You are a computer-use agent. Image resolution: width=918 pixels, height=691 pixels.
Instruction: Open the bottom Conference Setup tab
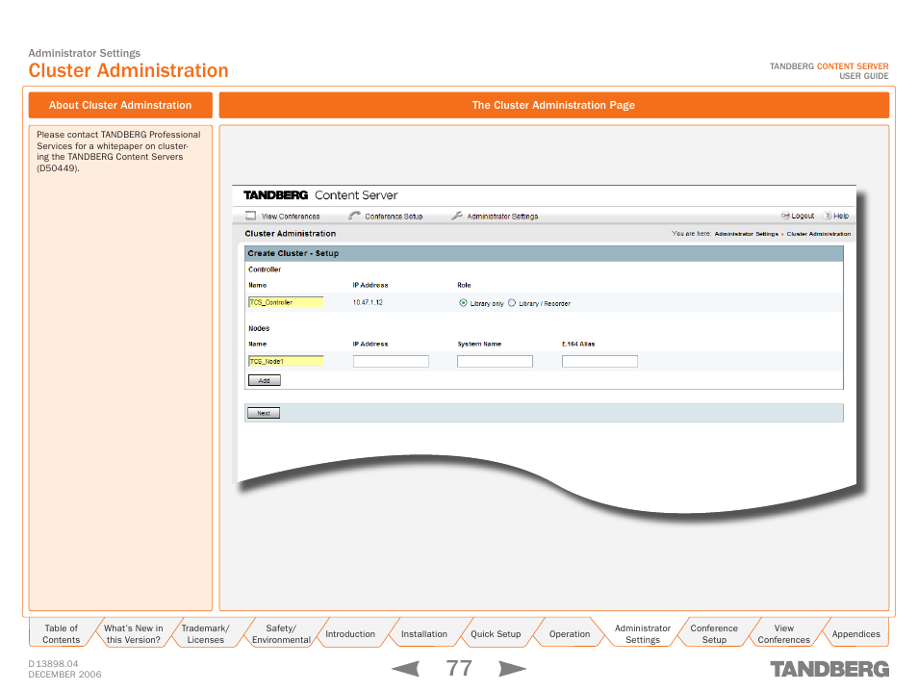[x=714, y=633]
